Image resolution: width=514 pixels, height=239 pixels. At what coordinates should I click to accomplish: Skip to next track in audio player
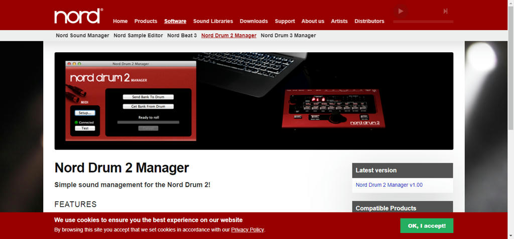pyautogui.click(x=445, y=11)
